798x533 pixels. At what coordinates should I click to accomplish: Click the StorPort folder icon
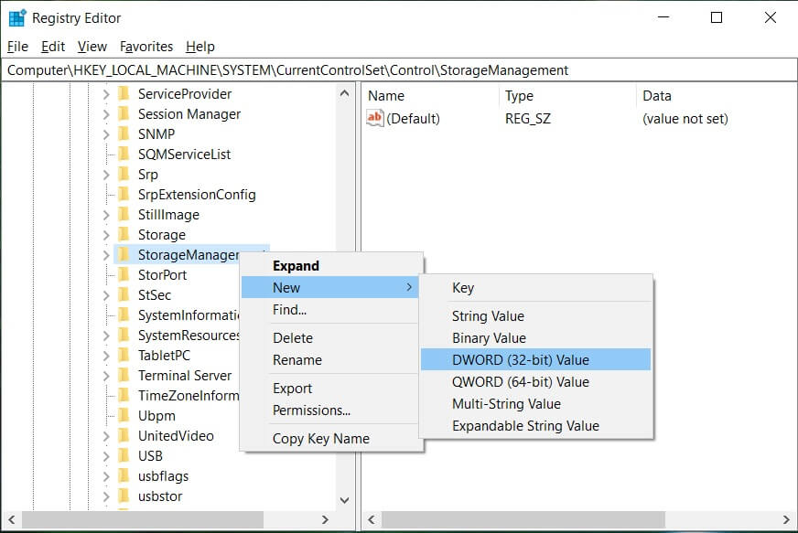pos(124,275)
